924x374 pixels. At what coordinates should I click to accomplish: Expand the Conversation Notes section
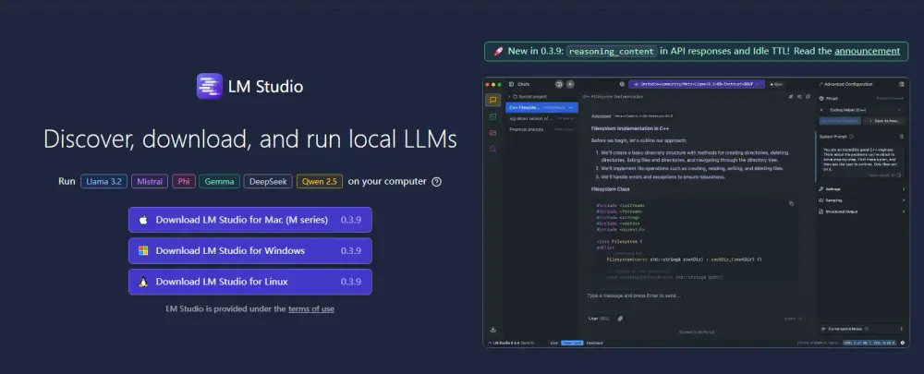[x=862, y=329]
